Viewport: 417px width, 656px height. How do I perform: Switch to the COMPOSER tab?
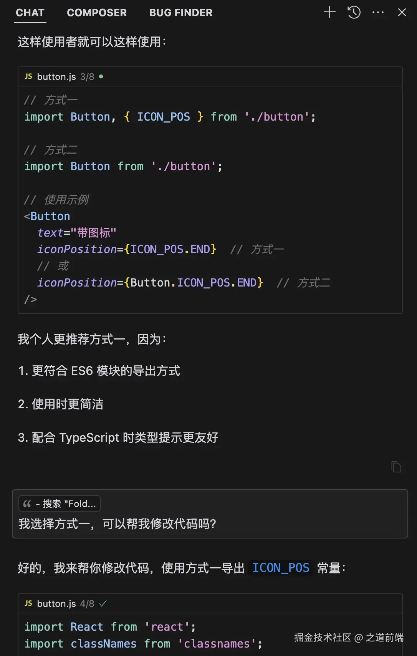[96, 13]
